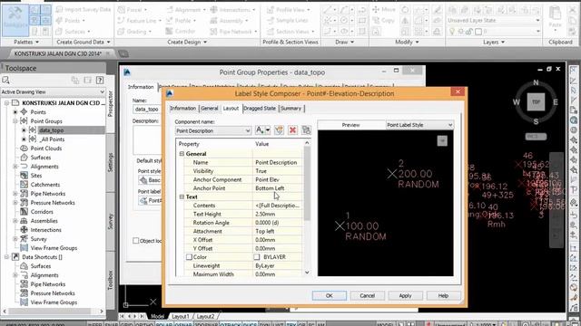The width and height of the screenshot is (581, 326).
Task: Open the Component name dropdown
Action: click(x=248, y=130)
